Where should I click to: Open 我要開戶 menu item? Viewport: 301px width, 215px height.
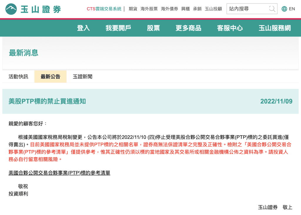click(x=118, y=28)
